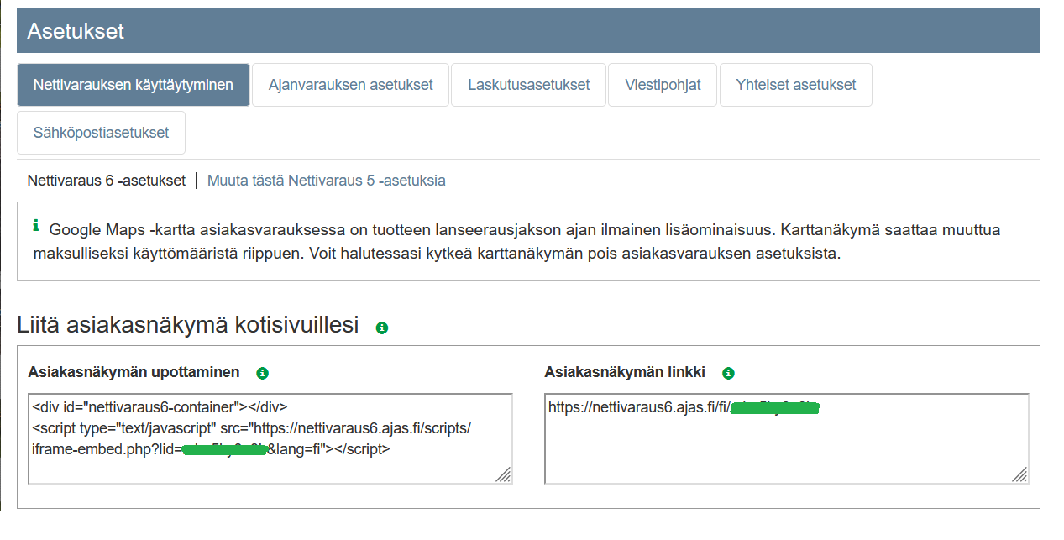
Task: Select the Yhteiset asetukset tab
Action: 795,85
